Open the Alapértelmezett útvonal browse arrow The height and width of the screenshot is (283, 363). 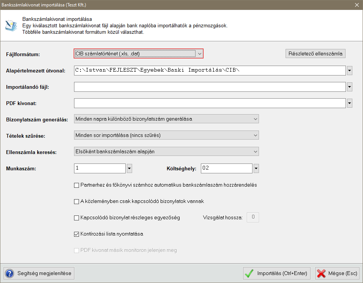coord(350,71)
